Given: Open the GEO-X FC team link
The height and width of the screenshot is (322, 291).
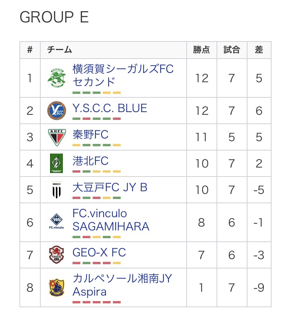Looking at the screenshot, I should [x=99, y=253].
